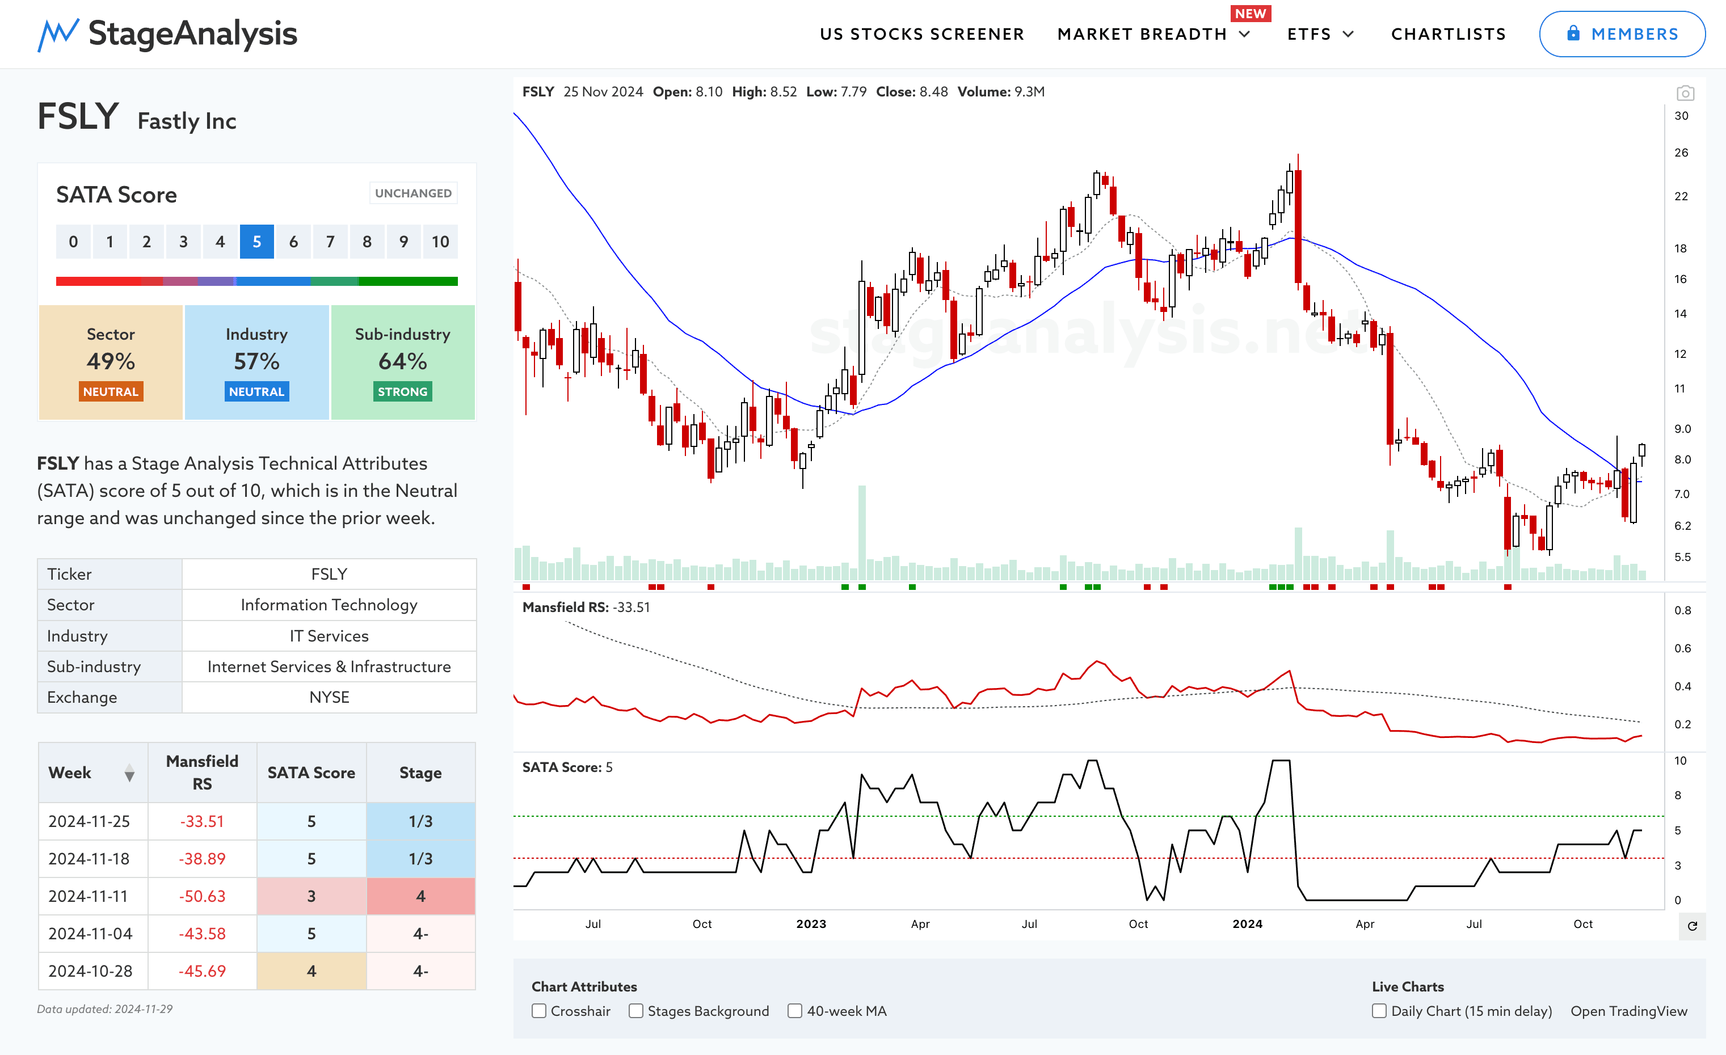1726x1055 pixels.
Task: Click the 2024 axis label
Action: click(1247, 923)
